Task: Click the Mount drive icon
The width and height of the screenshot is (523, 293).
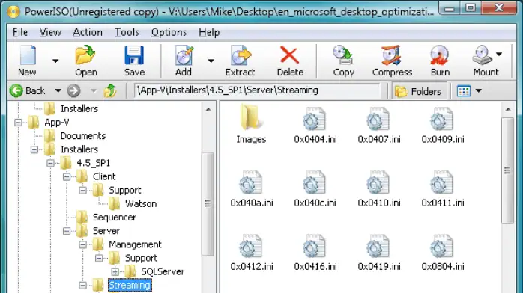Action: [x=483, y=55]
